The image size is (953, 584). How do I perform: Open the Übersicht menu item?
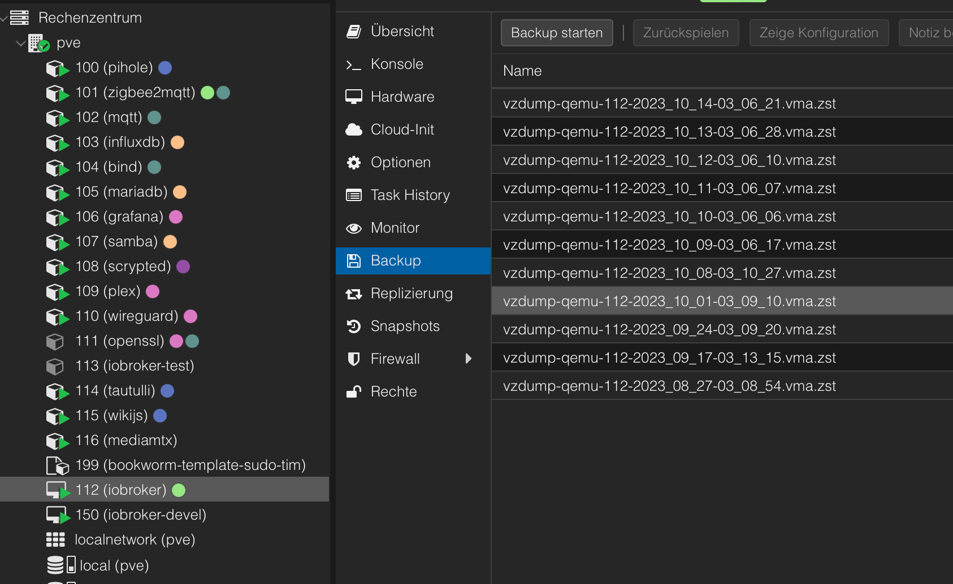pos(402,32)
